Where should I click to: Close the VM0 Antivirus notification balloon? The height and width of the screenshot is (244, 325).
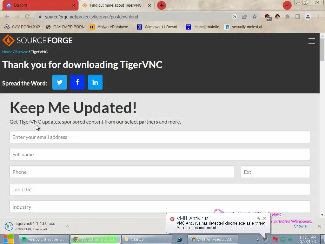click(x=264, y=218)
